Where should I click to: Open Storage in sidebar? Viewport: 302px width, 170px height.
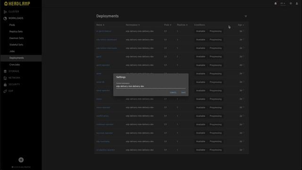14,71
